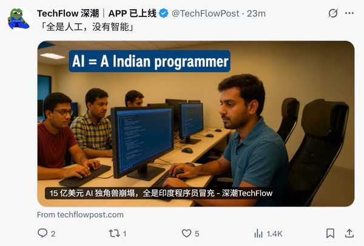This screenshot has width=364, height=246.
Task: Click the blue verified badge
Action: click(164, 13)
